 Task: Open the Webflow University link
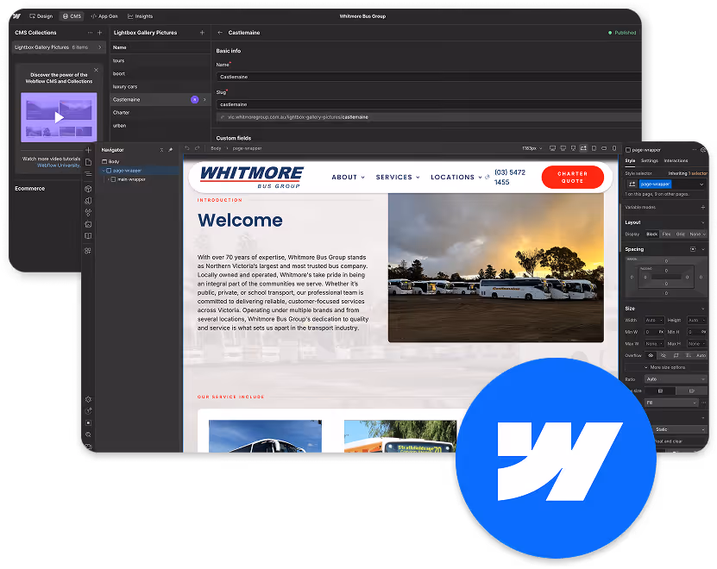(59, 166)
